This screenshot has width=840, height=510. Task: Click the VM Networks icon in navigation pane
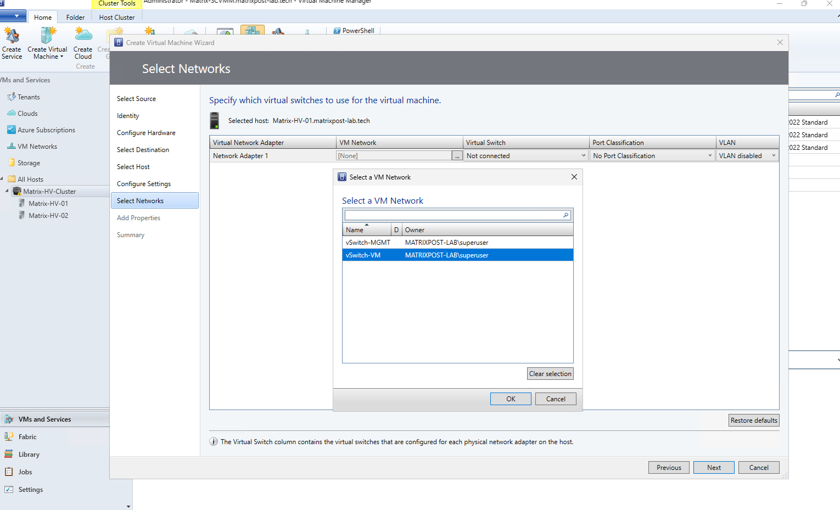click(11, 147)
